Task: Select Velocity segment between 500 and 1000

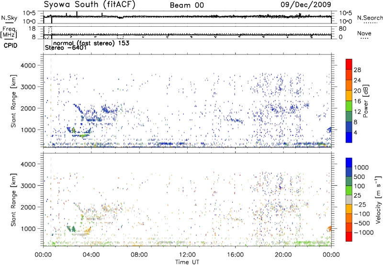Action: [x=349, y=172]
